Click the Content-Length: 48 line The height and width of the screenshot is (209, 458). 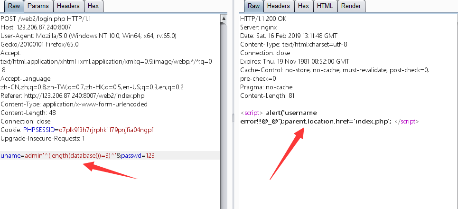[28, 113]
